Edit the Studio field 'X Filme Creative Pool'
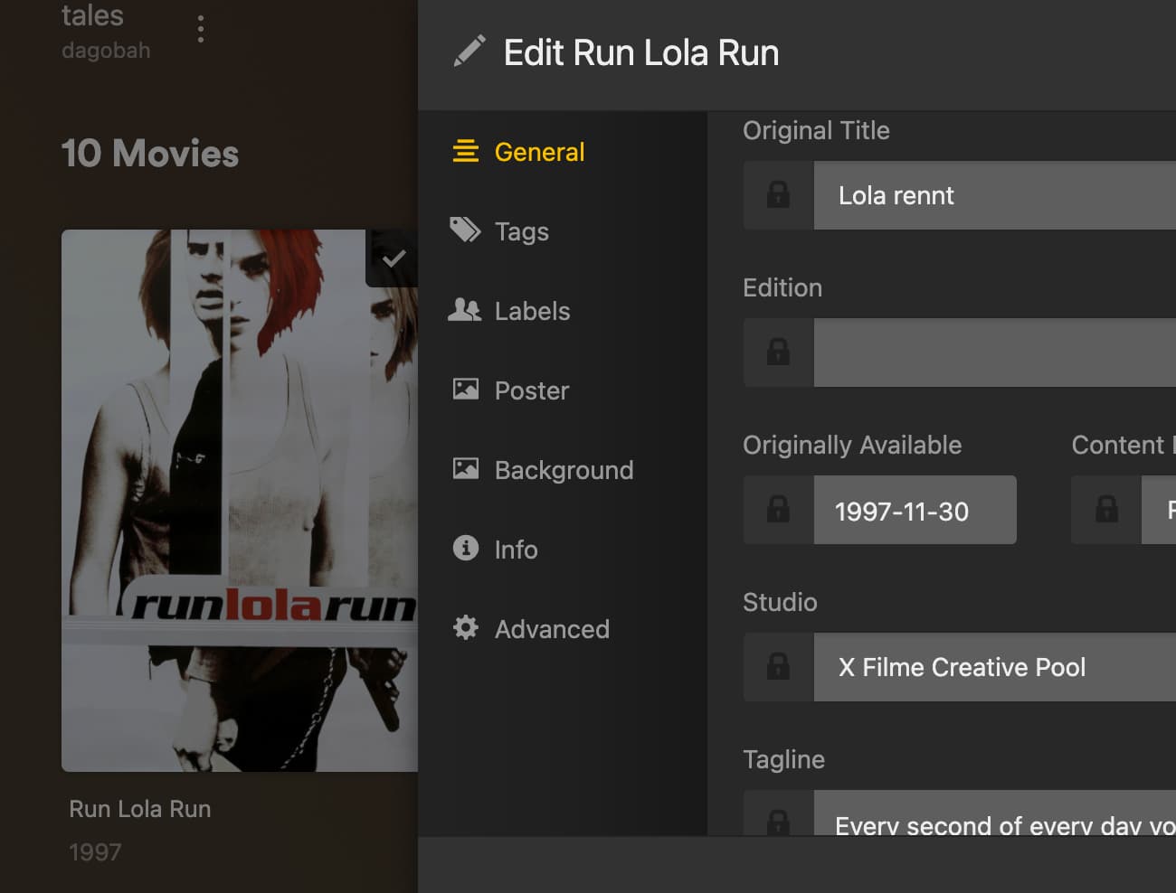This screenshot has height=893, width=1176. click(x=995, y=667)
